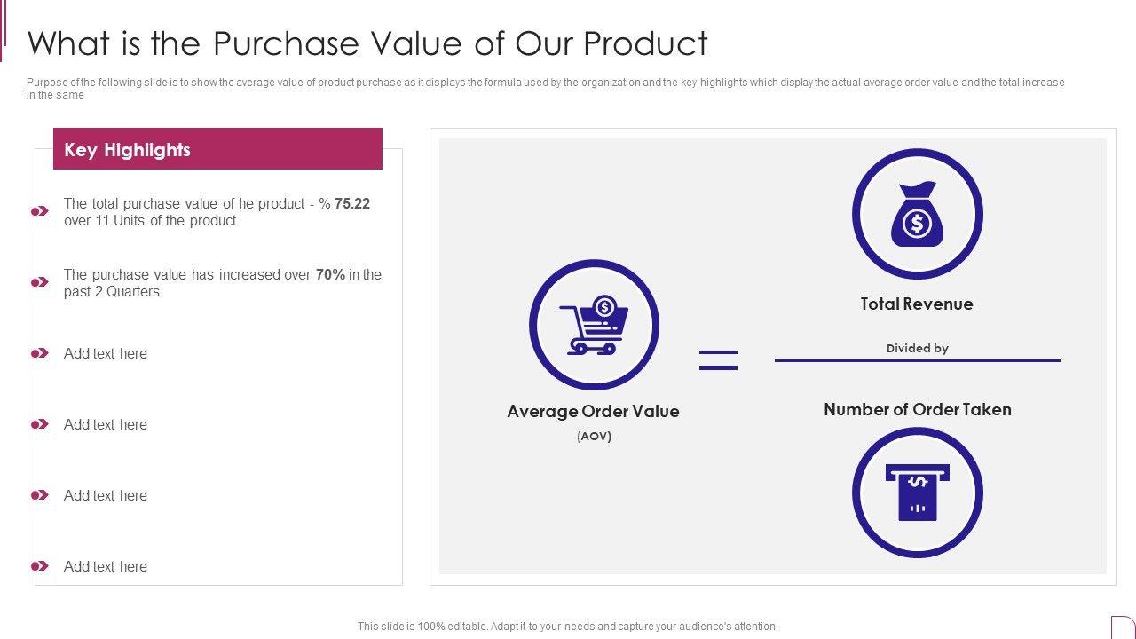1136x639 pixels.
Task: Click the arrow bullet beside 70% increase text
Action: 40,282
